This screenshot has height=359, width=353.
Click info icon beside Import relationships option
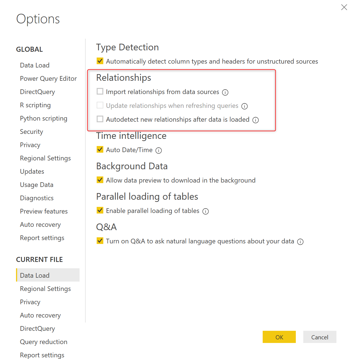coord(225,92)
